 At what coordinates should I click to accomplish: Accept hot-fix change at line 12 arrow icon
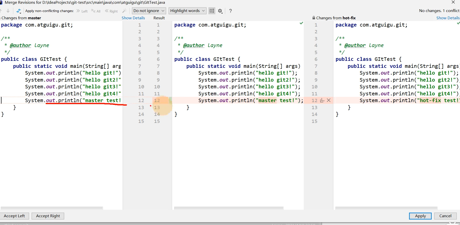tap(322, 100)
